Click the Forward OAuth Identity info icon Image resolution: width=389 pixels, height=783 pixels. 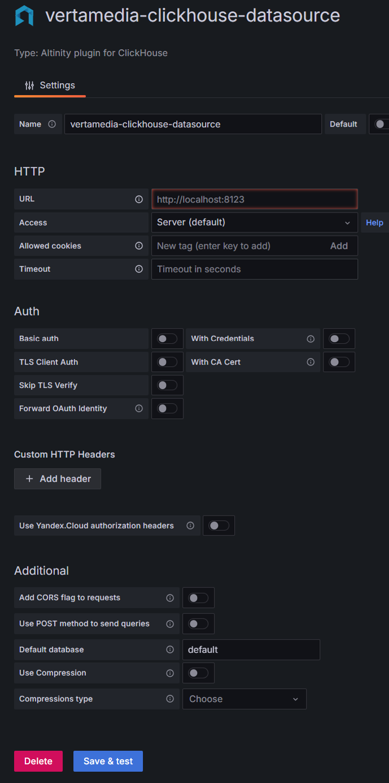point(138,408)
